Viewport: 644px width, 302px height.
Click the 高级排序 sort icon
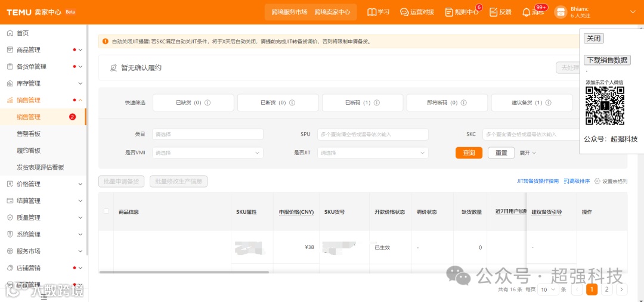click(566, 181)
